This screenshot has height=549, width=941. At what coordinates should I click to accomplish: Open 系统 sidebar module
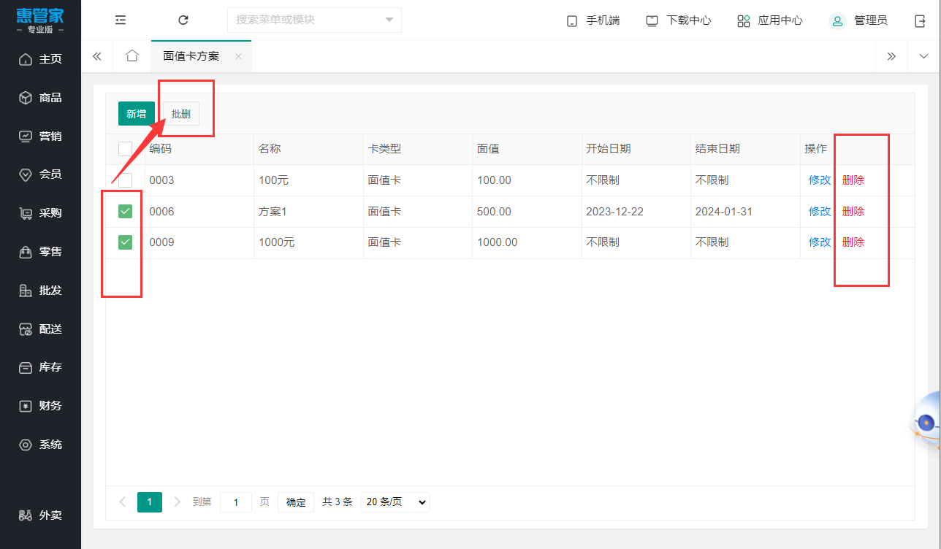click(x=40, y=445)
